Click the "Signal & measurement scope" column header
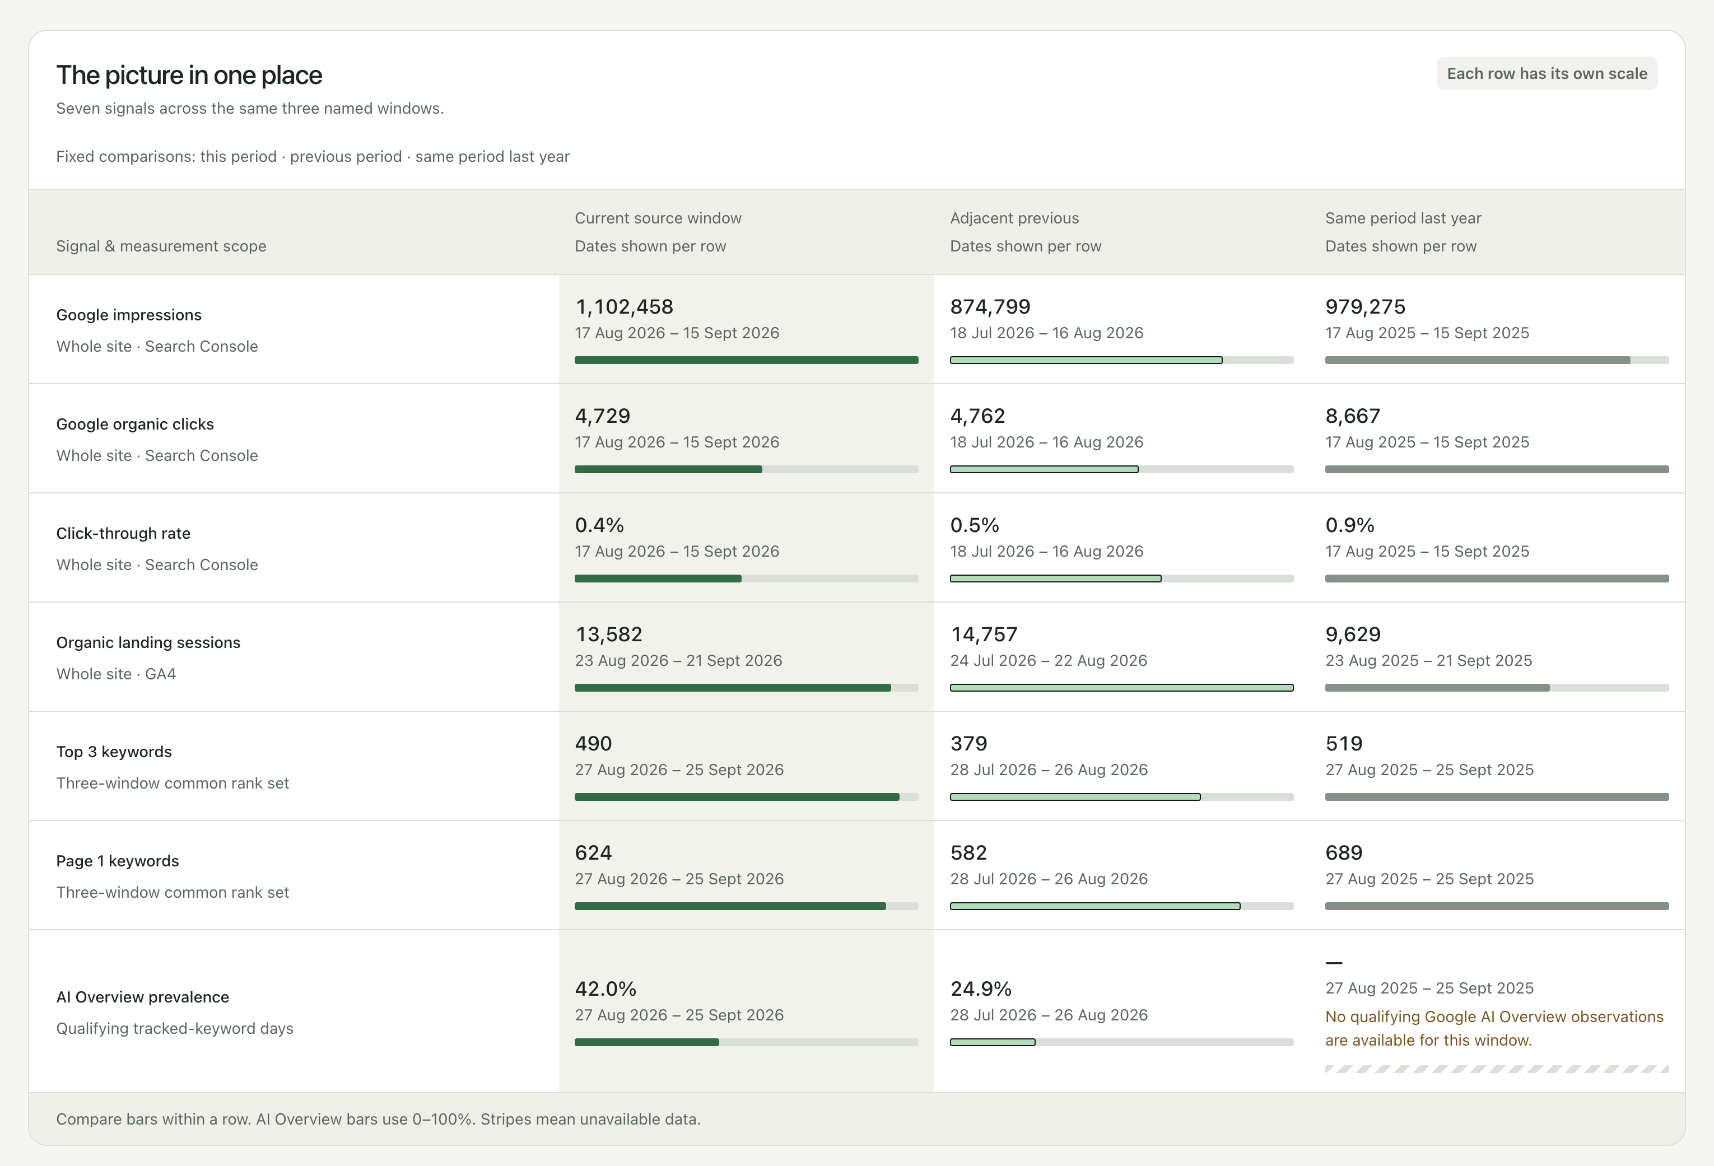The width and height of the screenshot is (1714, 1166). (x=161, y=246)
